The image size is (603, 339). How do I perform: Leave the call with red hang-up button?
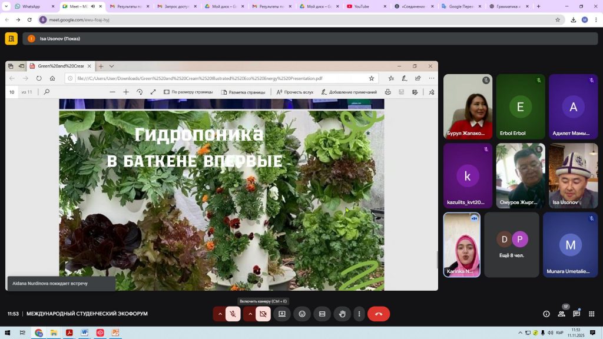tap(379, 314)
